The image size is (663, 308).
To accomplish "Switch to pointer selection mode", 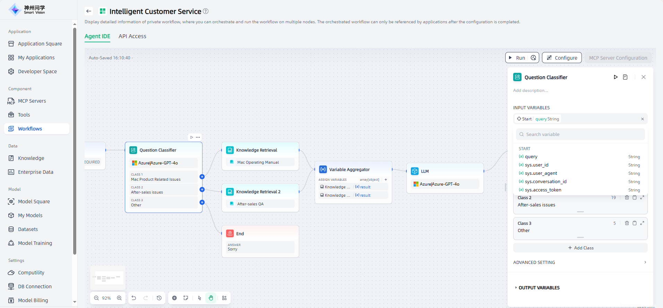I will pos(199,298).
